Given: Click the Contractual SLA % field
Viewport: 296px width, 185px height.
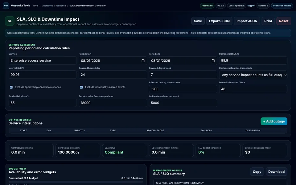Looking at the screenshot, I should pos(253,61).
